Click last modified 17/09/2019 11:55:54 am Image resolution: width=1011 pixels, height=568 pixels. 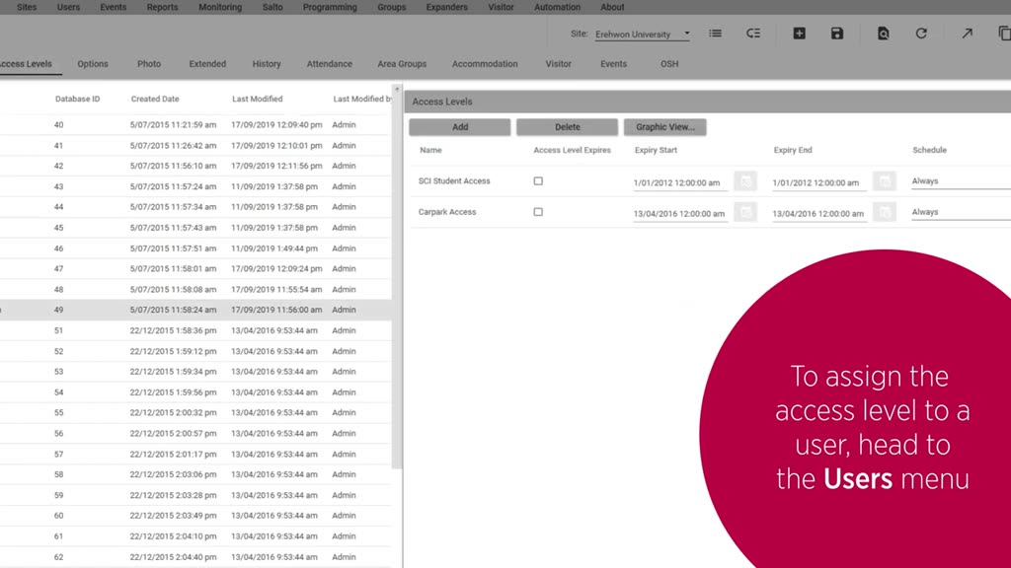click(276, 290)
